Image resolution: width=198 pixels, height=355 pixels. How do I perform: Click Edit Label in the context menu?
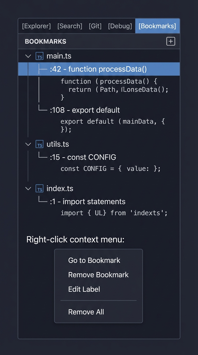coord(84,289)
